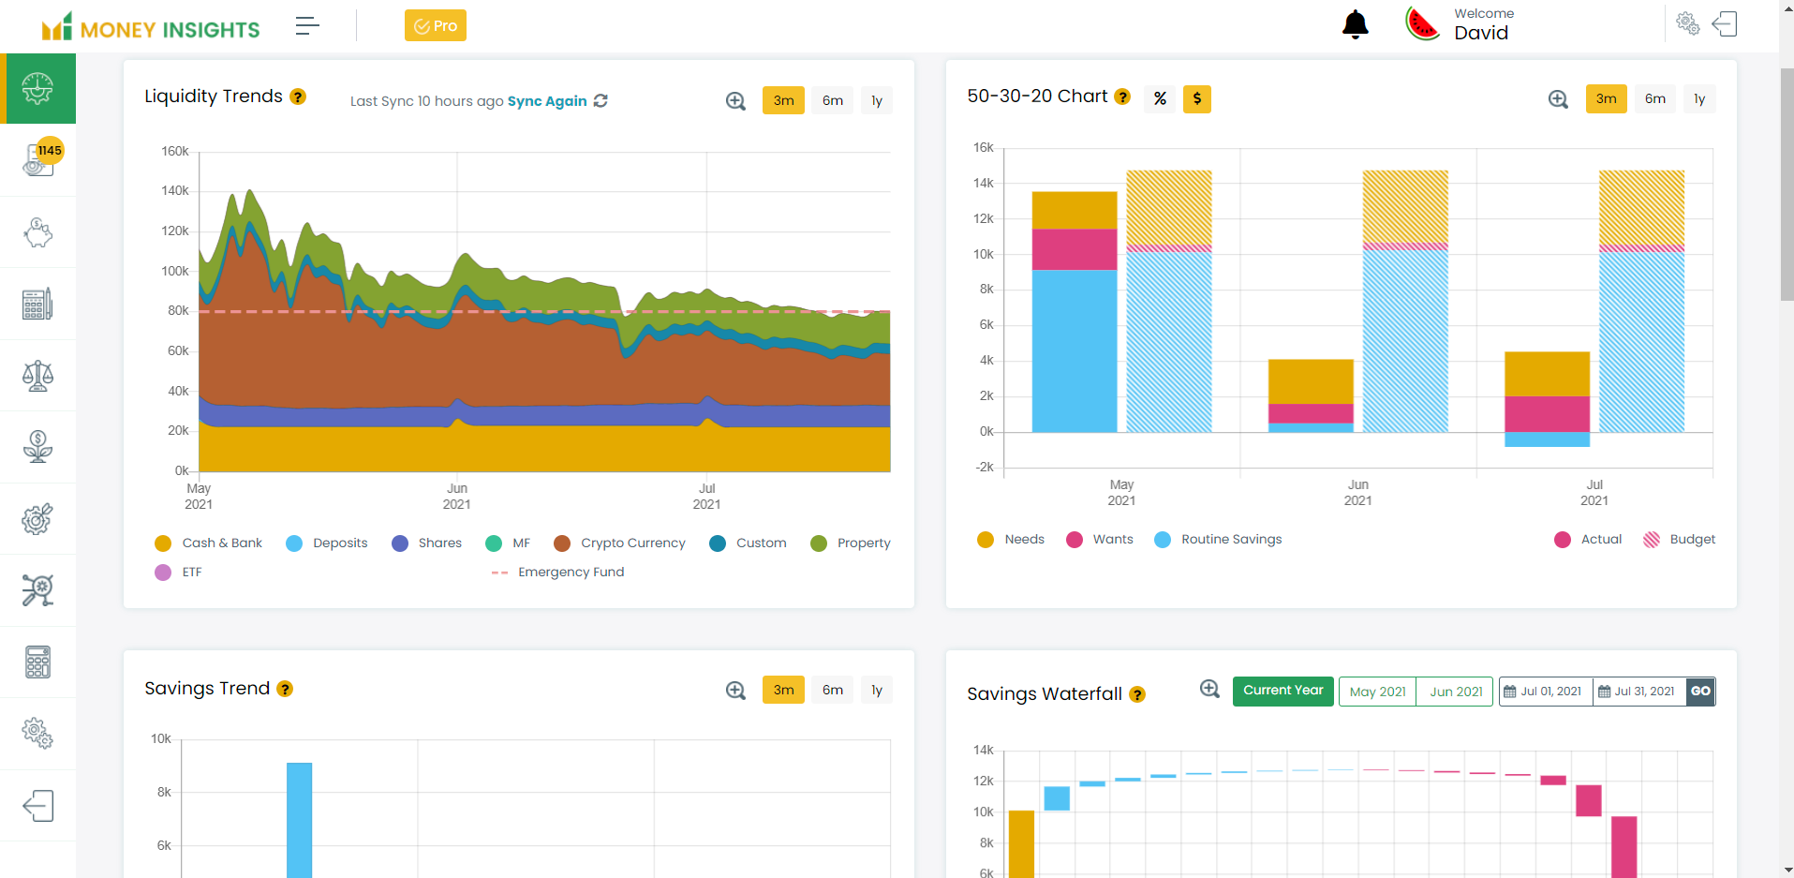Viewport: 1794px width, 878px height.
Task: Click the money plant sidebar icon
Action: pyautogui.click(x=37, y=447)
